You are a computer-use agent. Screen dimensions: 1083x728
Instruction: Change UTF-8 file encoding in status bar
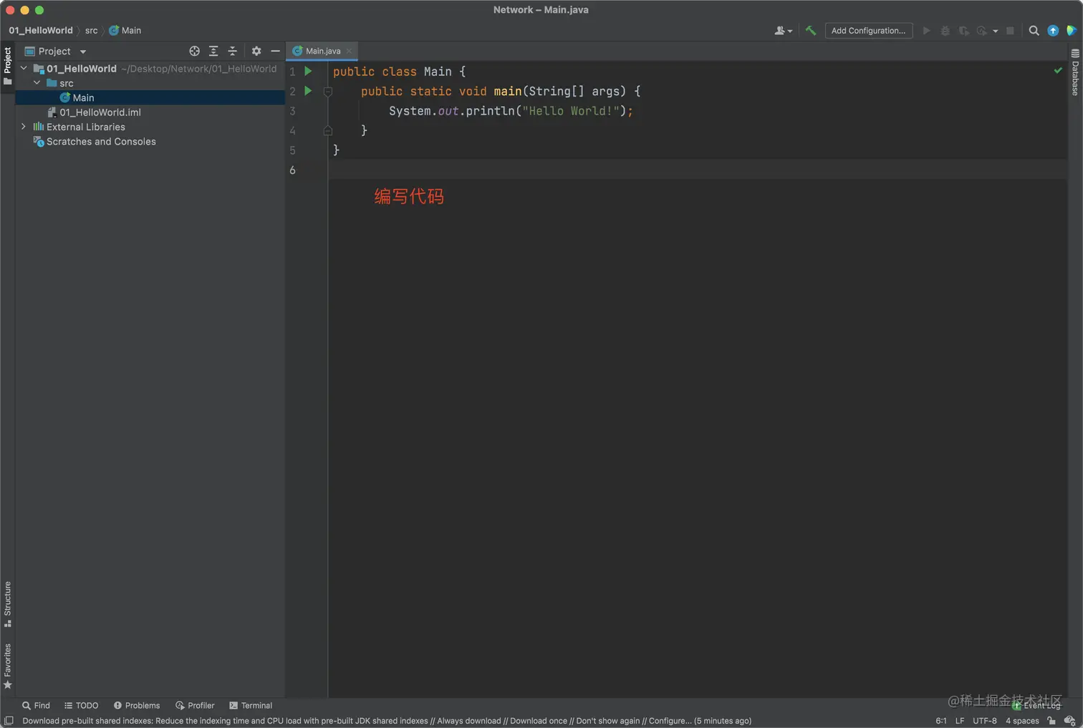click(985, 721)
